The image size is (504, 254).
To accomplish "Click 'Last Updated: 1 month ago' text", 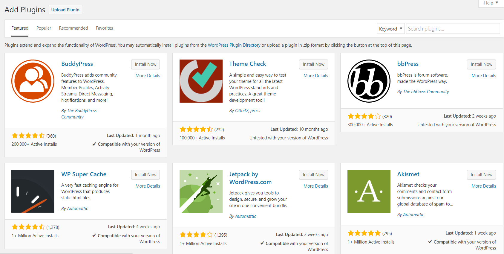I will click(133, 136).
